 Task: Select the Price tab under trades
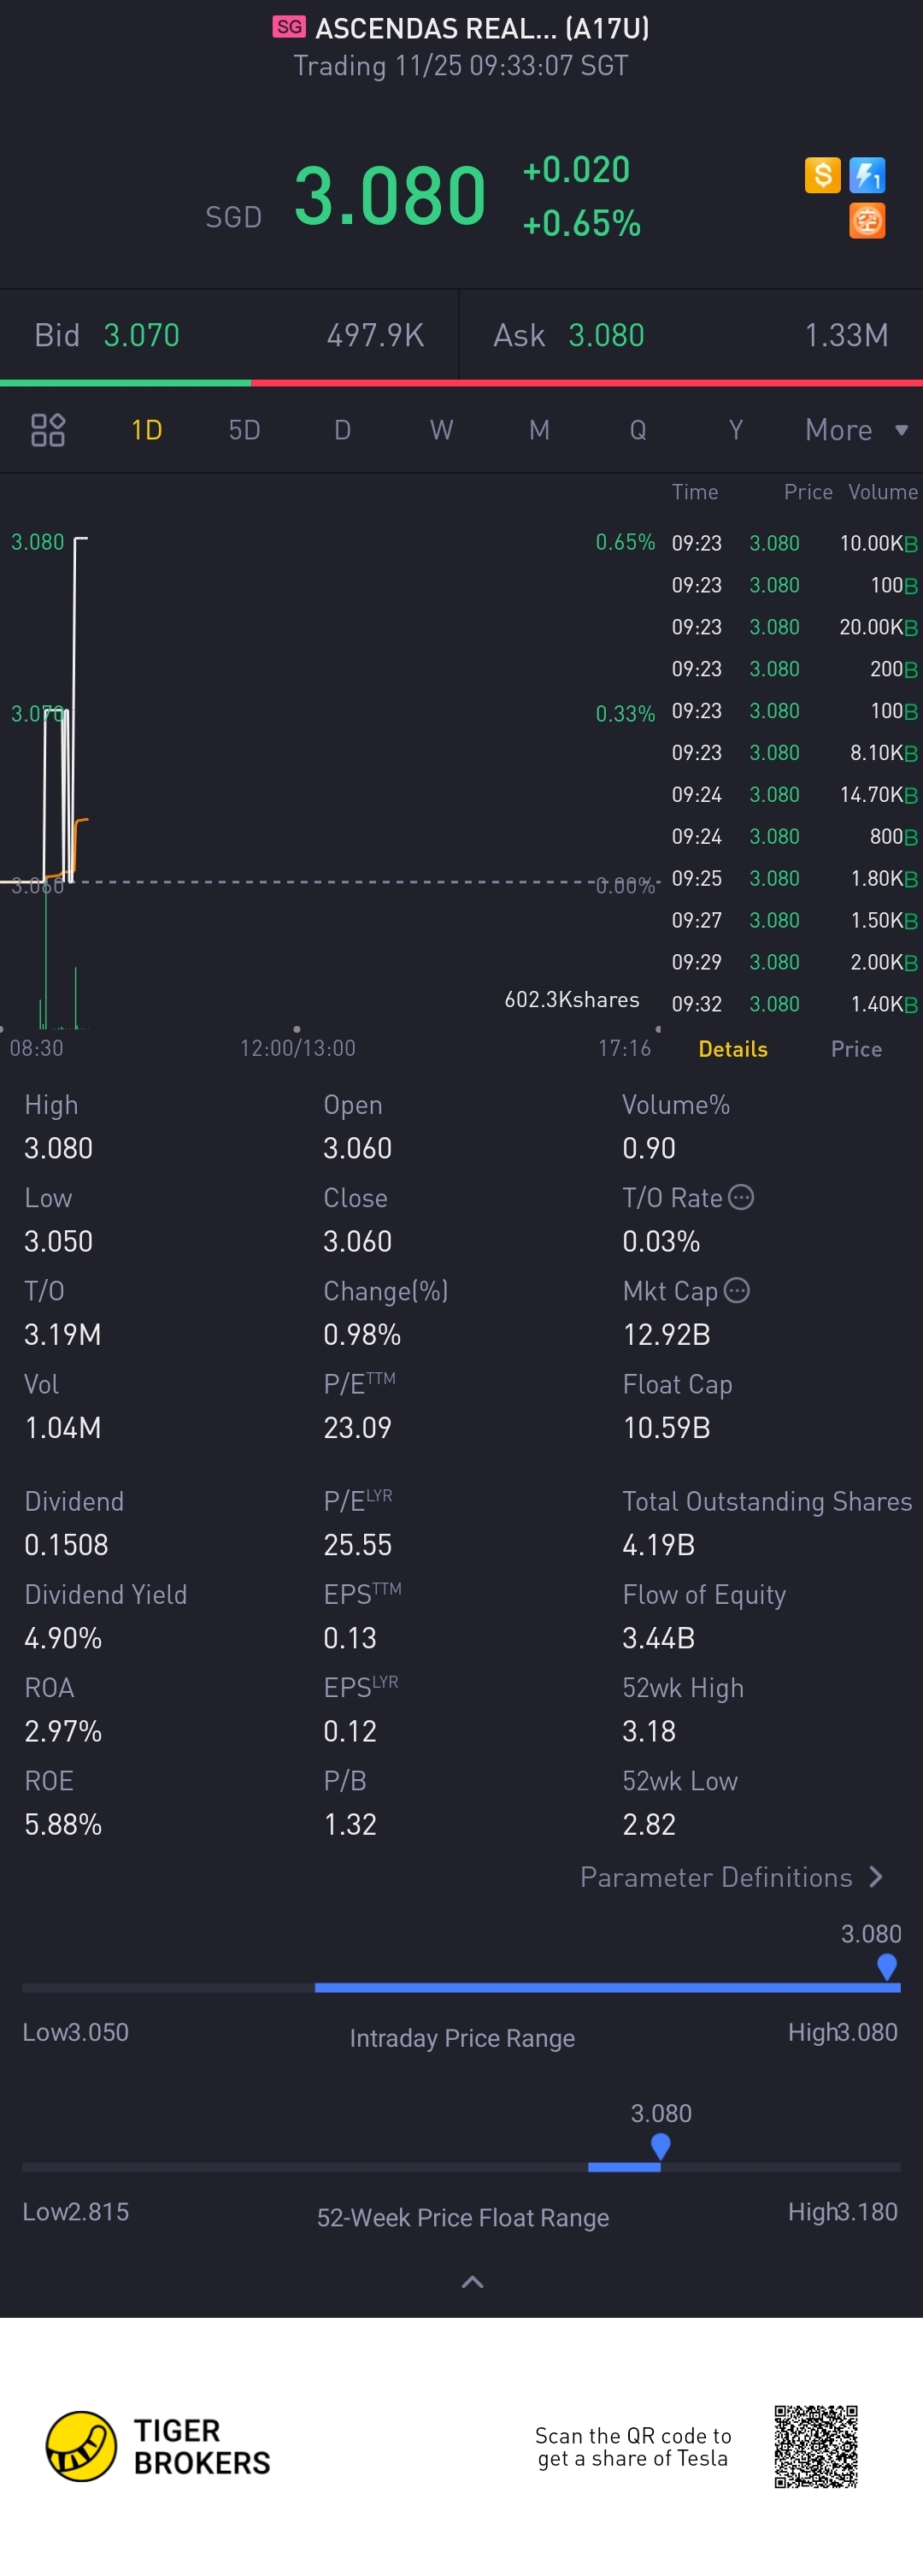[856, 1049]
